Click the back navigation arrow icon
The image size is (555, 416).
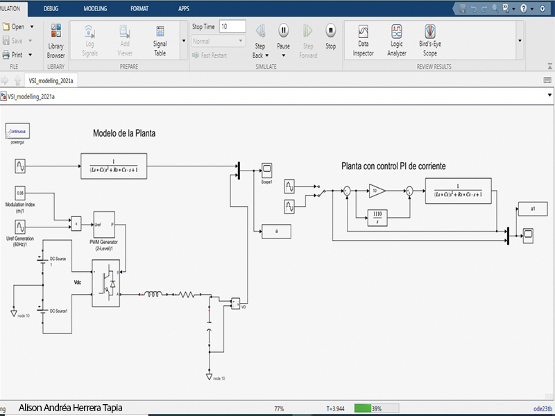(5, 80)
